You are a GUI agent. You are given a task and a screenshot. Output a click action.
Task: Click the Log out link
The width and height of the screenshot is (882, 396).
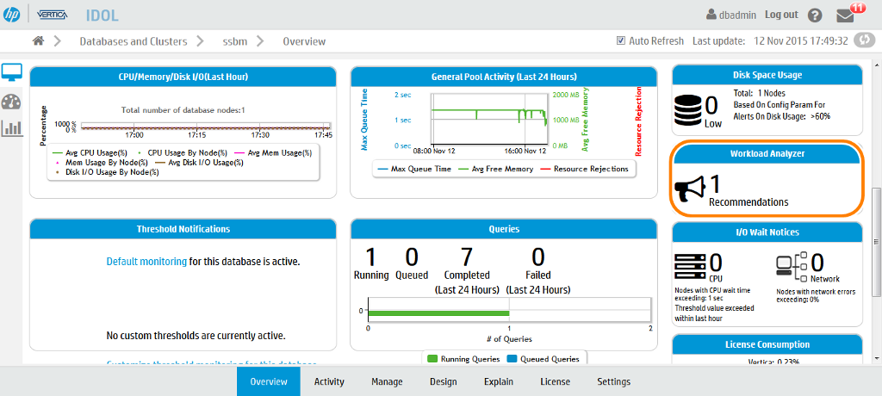[x=781, y=15]
